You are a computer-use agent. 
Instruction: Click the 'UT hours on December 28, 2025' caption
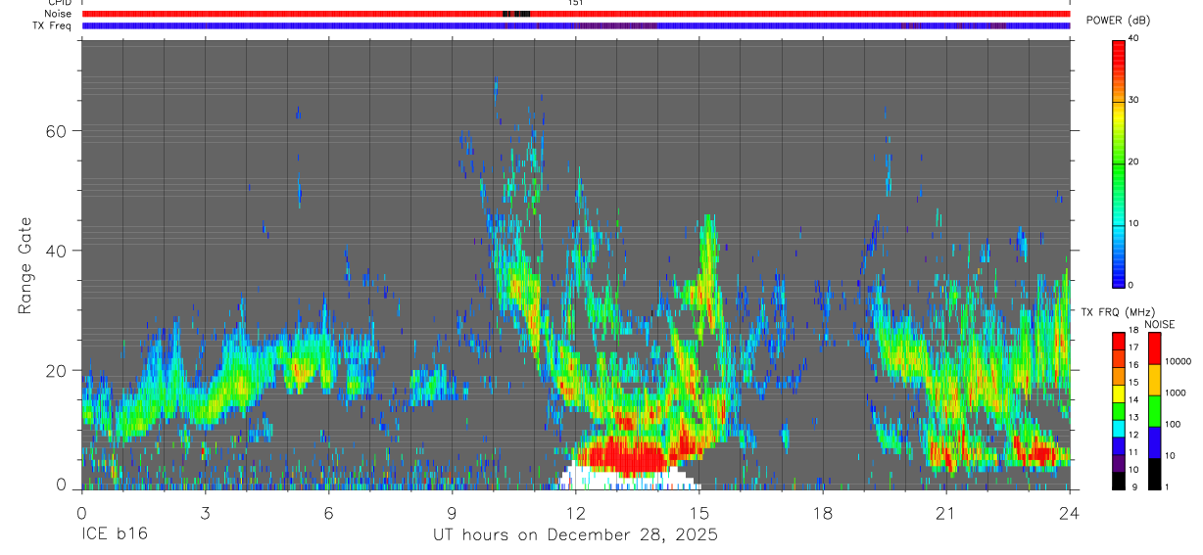[x=576, y=535]
